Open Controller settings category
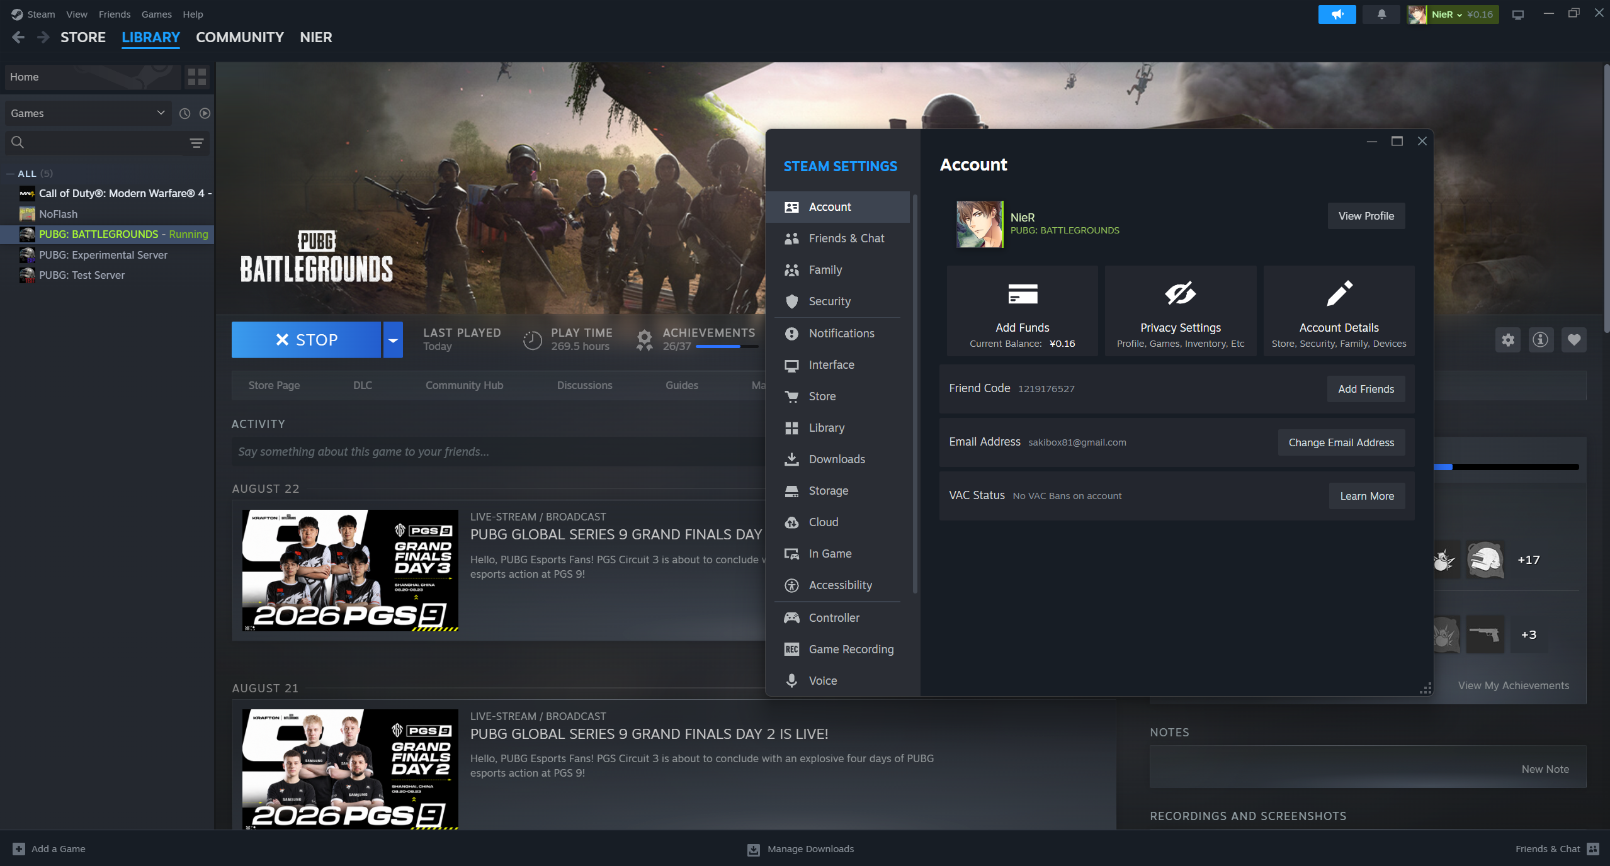Screen dimensions: 1610x866 click(x=838, y=618)
